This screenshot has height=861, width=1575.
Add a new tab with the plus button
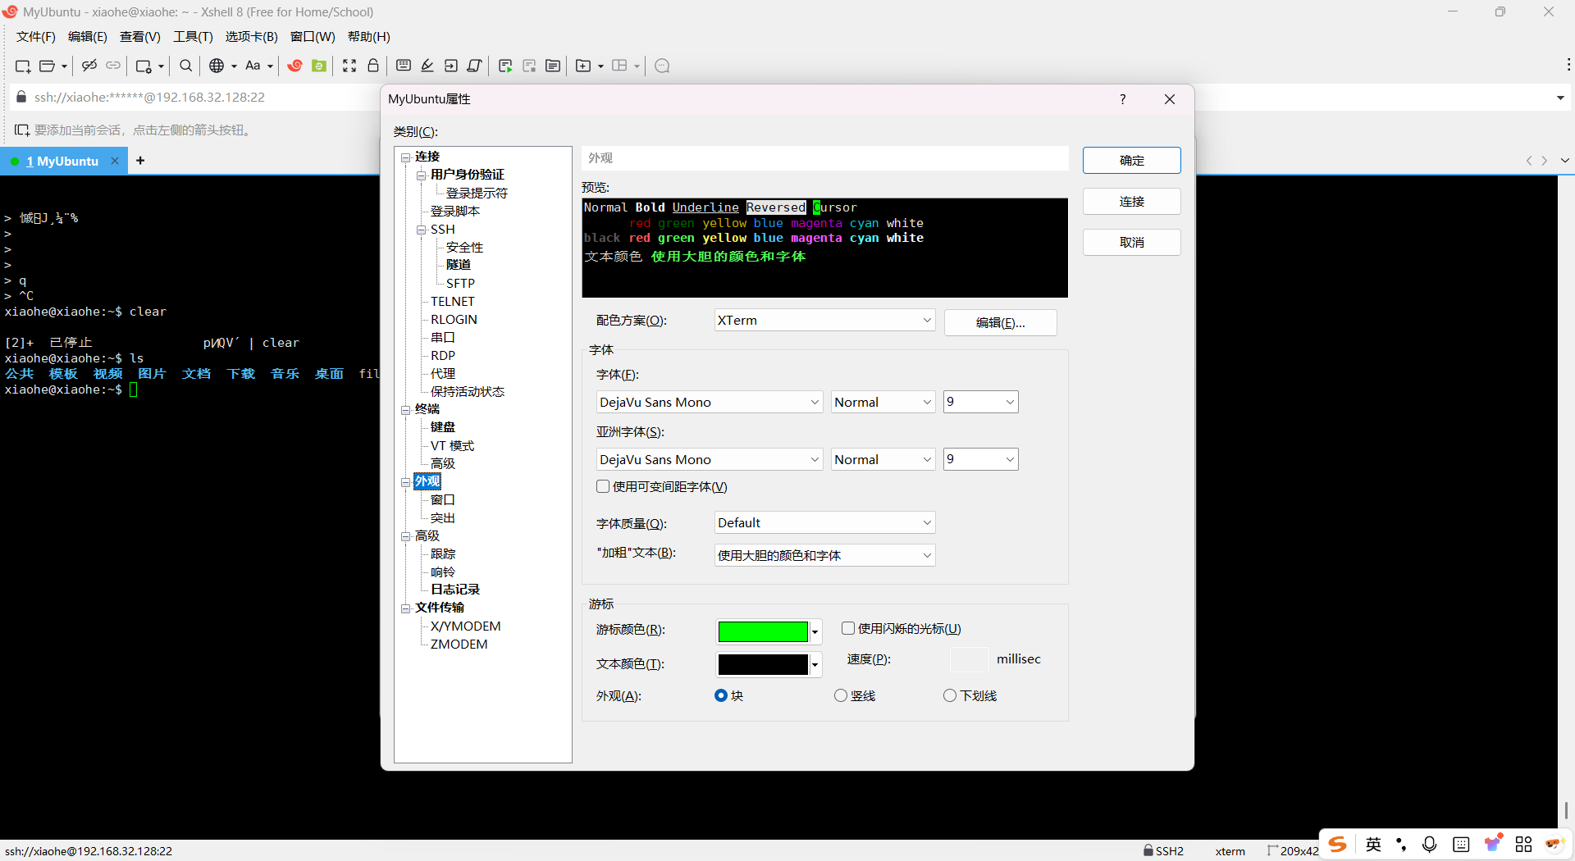click(x=140, y=161)
